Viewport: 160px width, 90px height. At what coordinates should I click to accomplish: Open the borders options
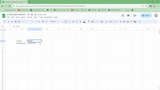click(92, 22)
